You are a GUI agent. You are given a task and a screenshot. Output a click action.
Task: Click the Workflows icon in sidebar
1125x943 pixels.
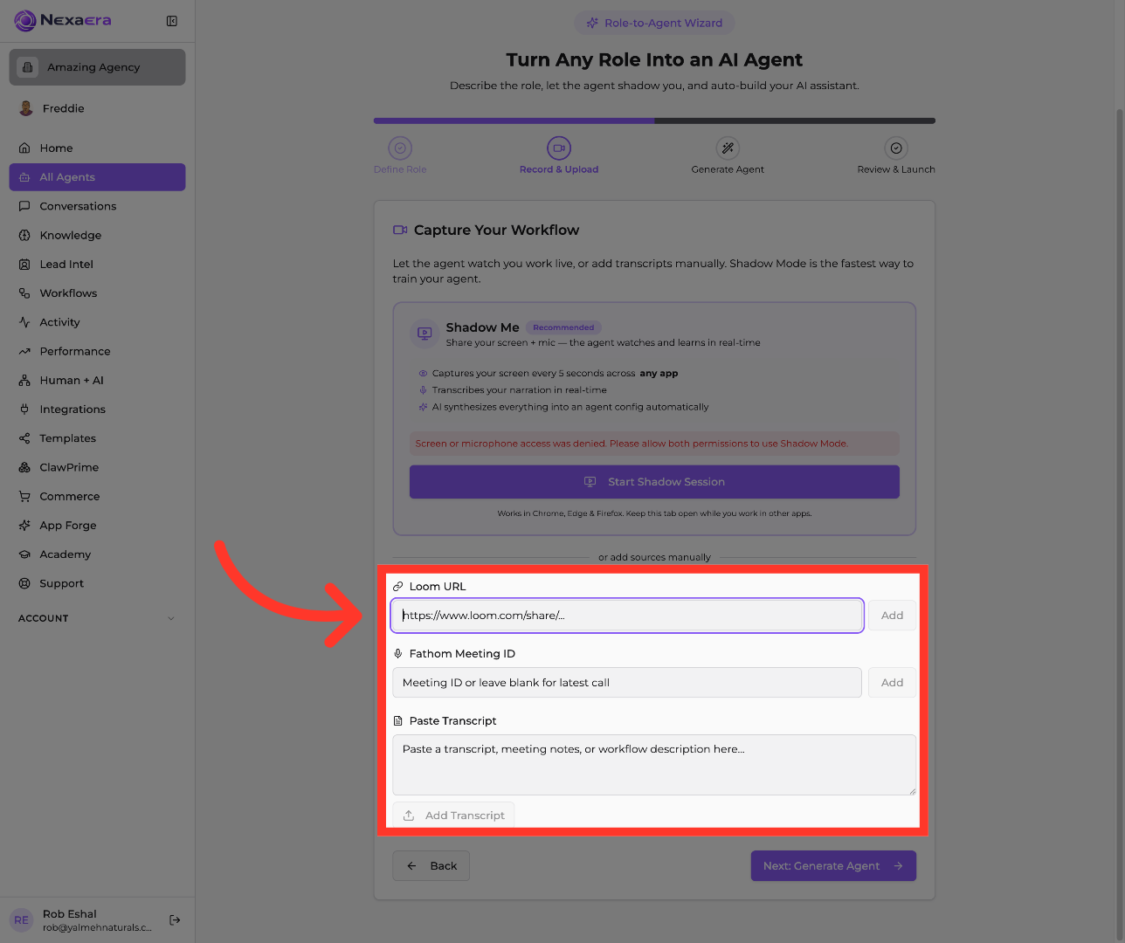24,293
